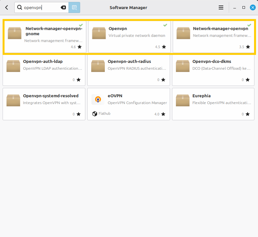Image resolution: width=258 pixels, height=237 pixels.
Task: Click rating star on Openvpn-auth-radius card
Action: point(163,80)
